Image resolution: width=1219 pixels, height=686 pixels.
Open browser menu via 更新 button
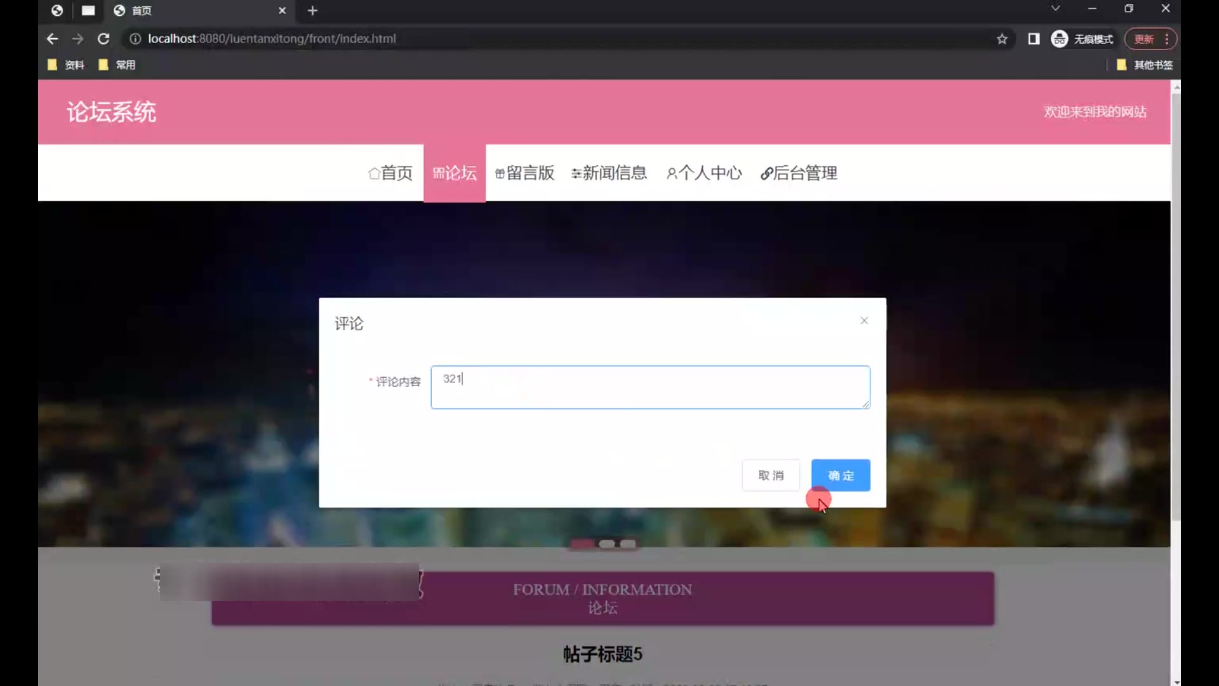click(x=1150, y=39)
